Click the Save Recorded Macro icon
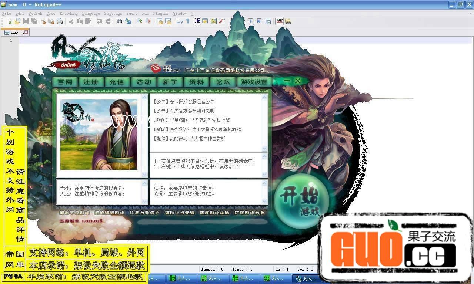 coord(268,21)
